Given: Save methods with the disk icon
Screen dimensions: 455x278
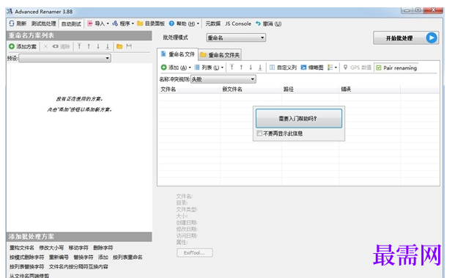Looking at the screenshot, I should tap(129, 46).
